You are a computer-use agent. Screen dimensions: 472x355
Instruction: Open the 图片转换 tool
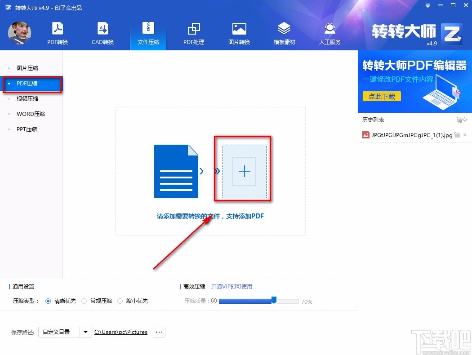(x=239, y=33)
